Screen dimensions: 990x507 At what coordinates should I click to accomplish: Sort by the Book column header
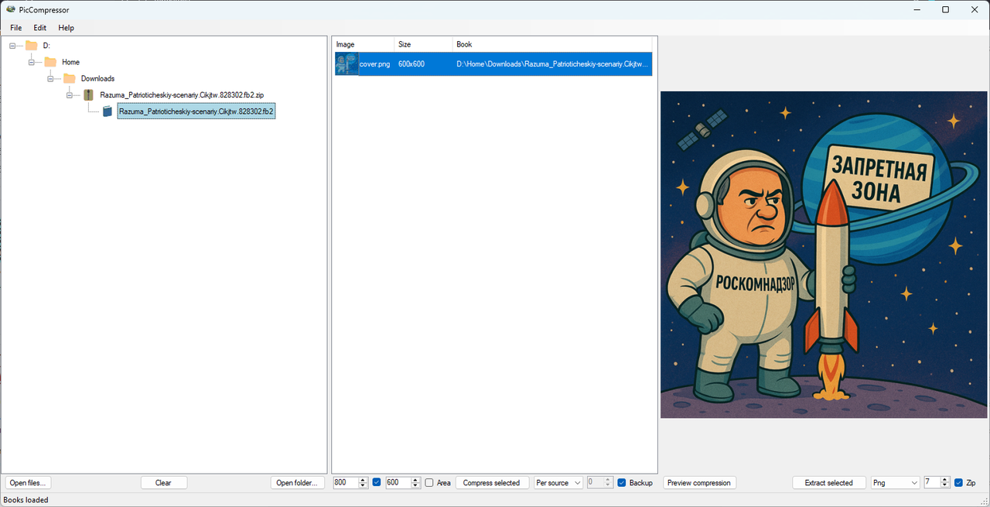pos(552,44)
